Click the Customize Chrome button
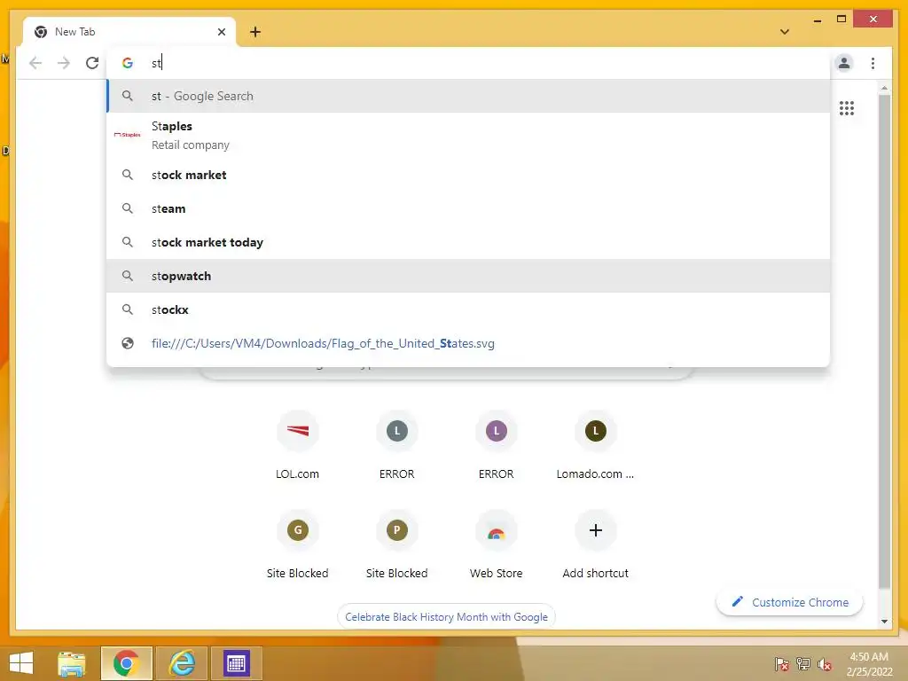Image resolution: width=908 pixels, height=681 pixels. (x=789, y=602)
